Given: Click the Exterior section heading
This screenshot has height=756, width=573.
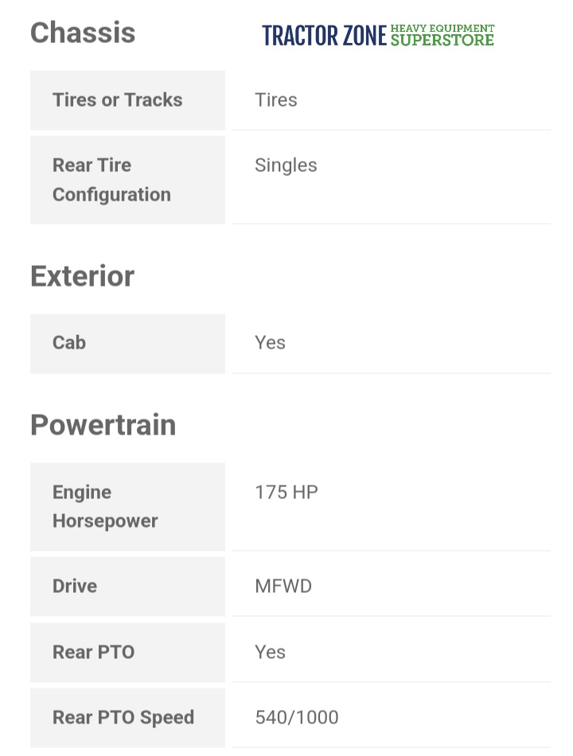Looking at the screenshot, I should coord(83,276).
